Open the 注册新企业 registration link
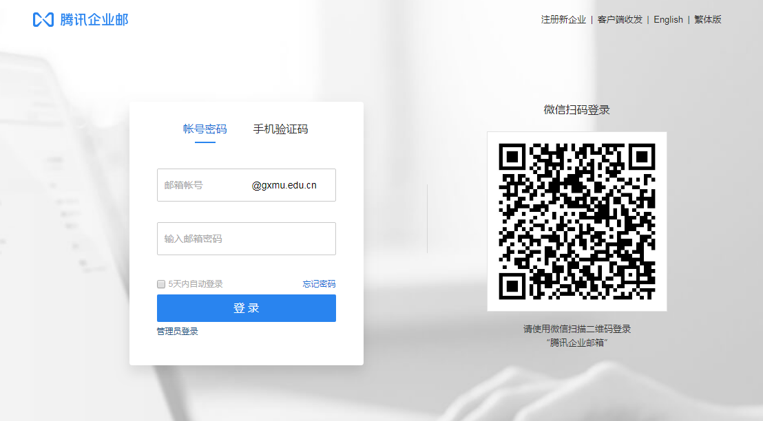Viewport: 763px width, 421px height. point(563,19)
